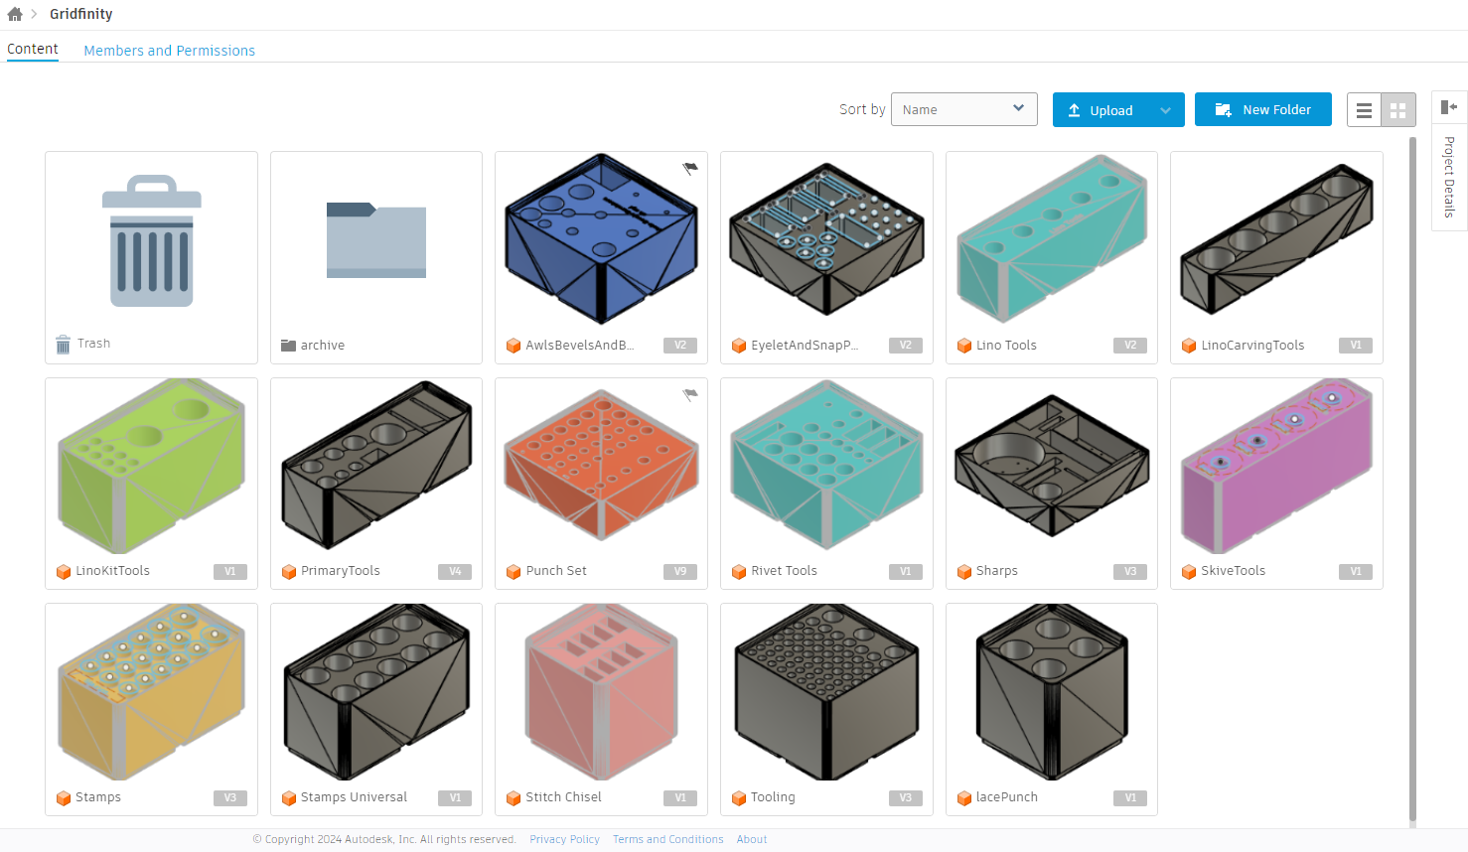Expand the Upload button dropdown arrow
The image size is (1468, 852).
coord(1166,109)
